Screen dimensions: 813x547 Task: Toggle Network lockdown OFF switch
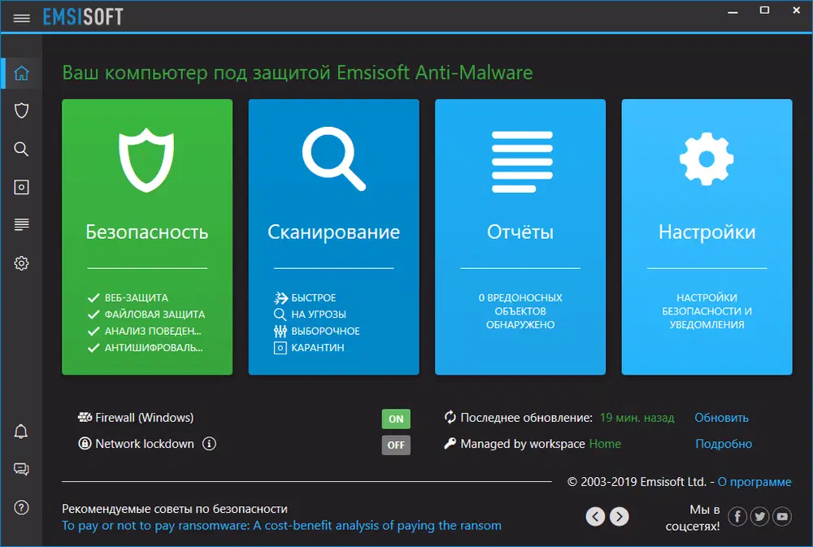pos(396,445)
